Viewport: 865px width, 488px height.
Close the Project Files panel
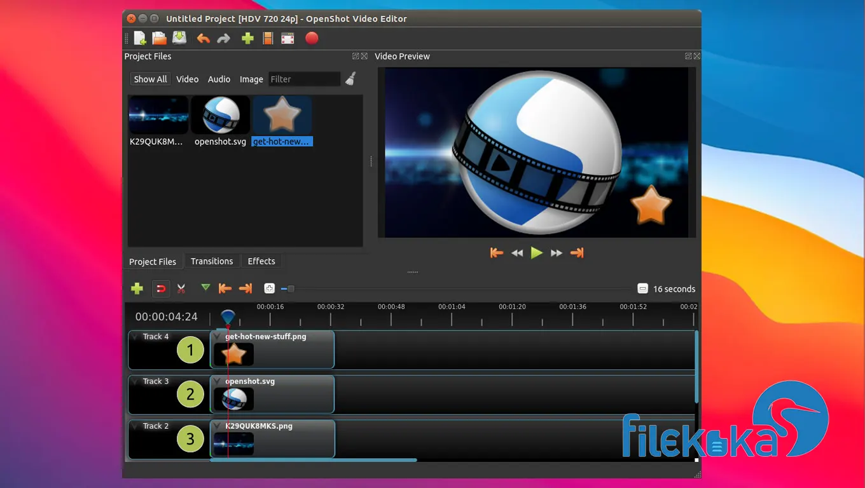pyautogui.click(x=364, y=56)
